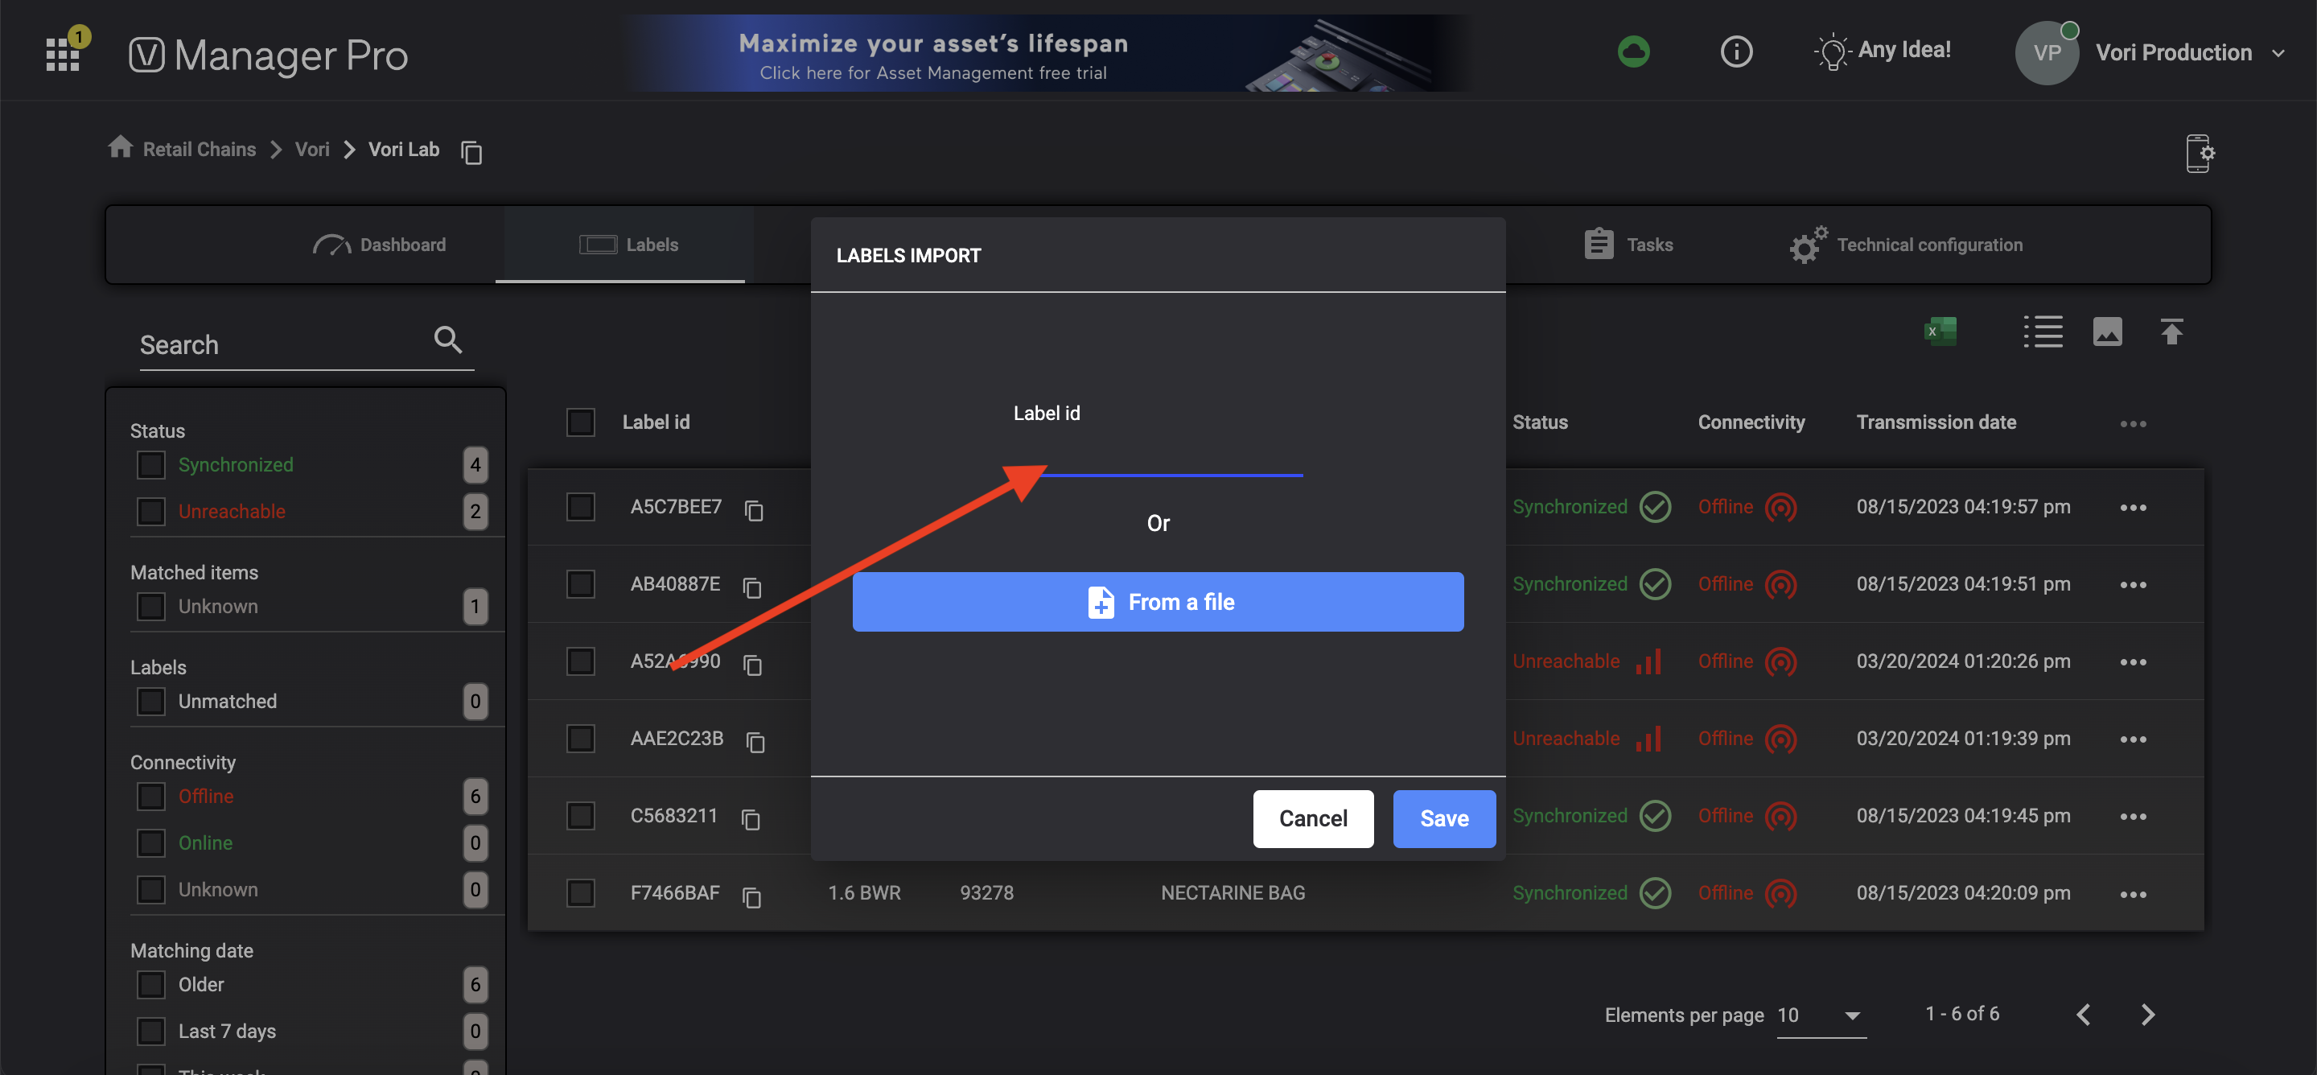
Task: Open the info circle icon
Action: click(x=1735, y=52)
